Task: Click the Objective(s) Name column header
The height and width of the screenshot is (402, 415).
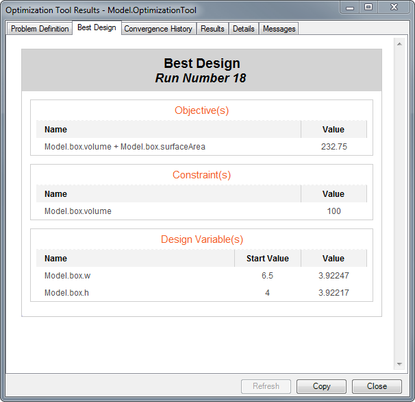Action: [x=55, y=130]
